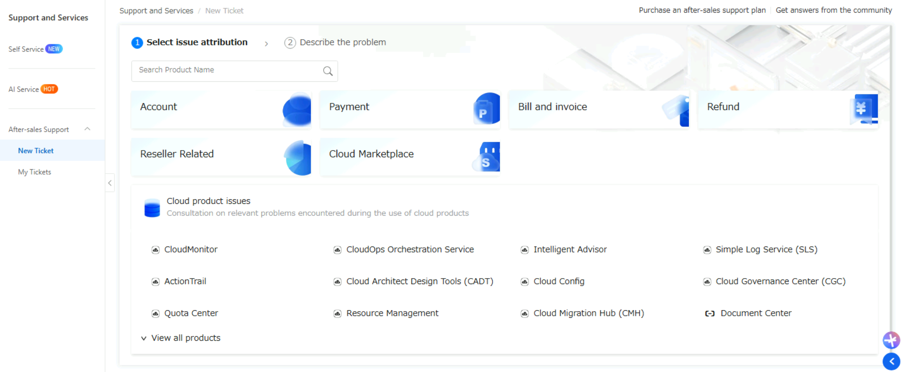This screenshot has width=902, height=372.
Task: Click the Reseller Related pie icon
Action: (298, 158)
